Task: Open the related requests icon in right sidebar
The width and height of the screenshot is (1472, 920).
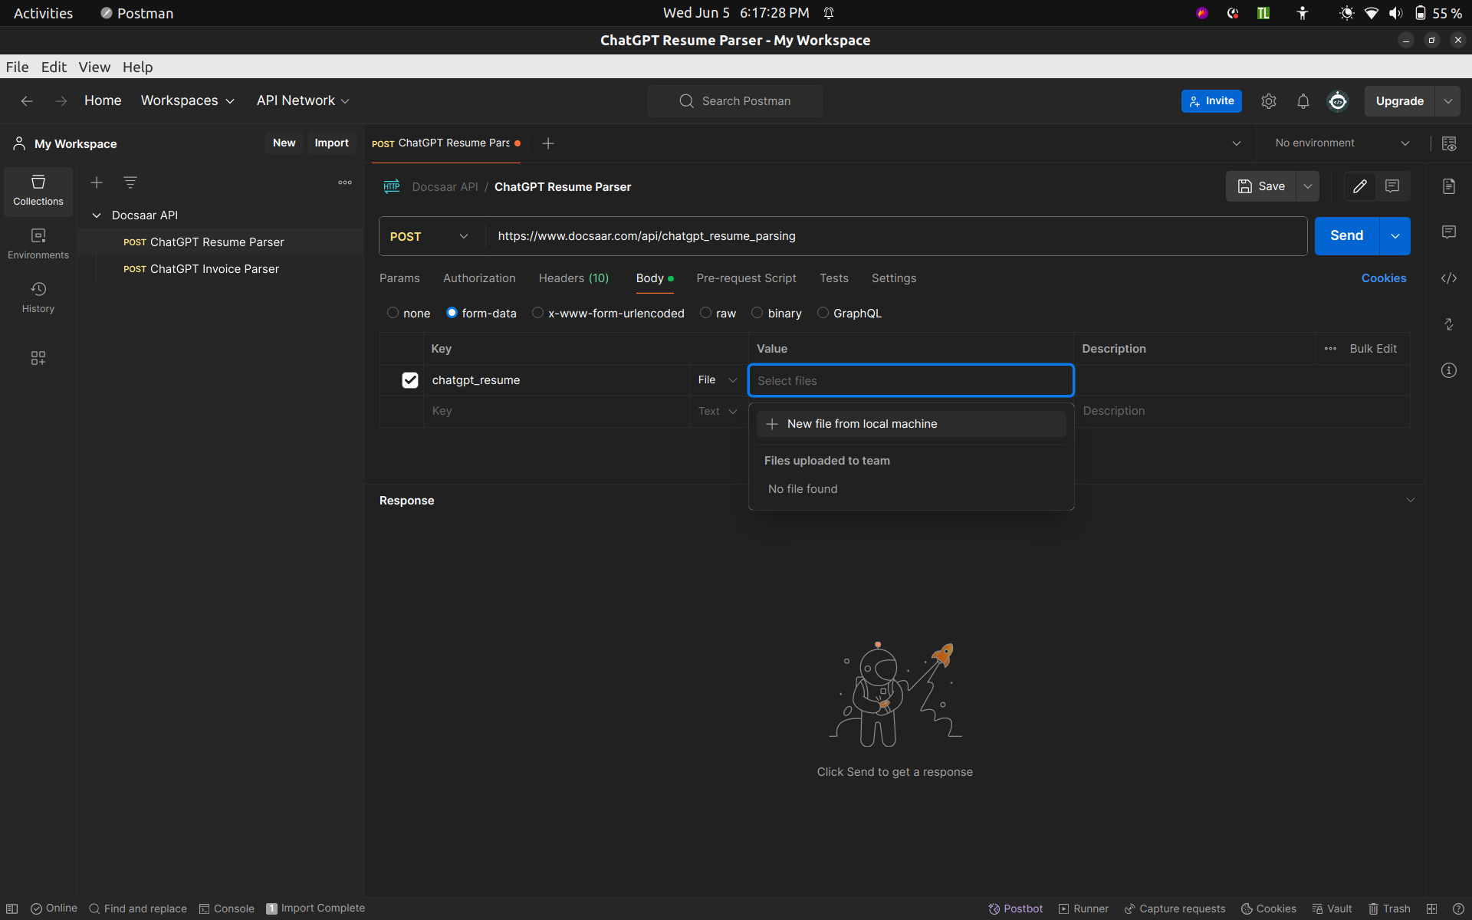Action: [1449, 324]
